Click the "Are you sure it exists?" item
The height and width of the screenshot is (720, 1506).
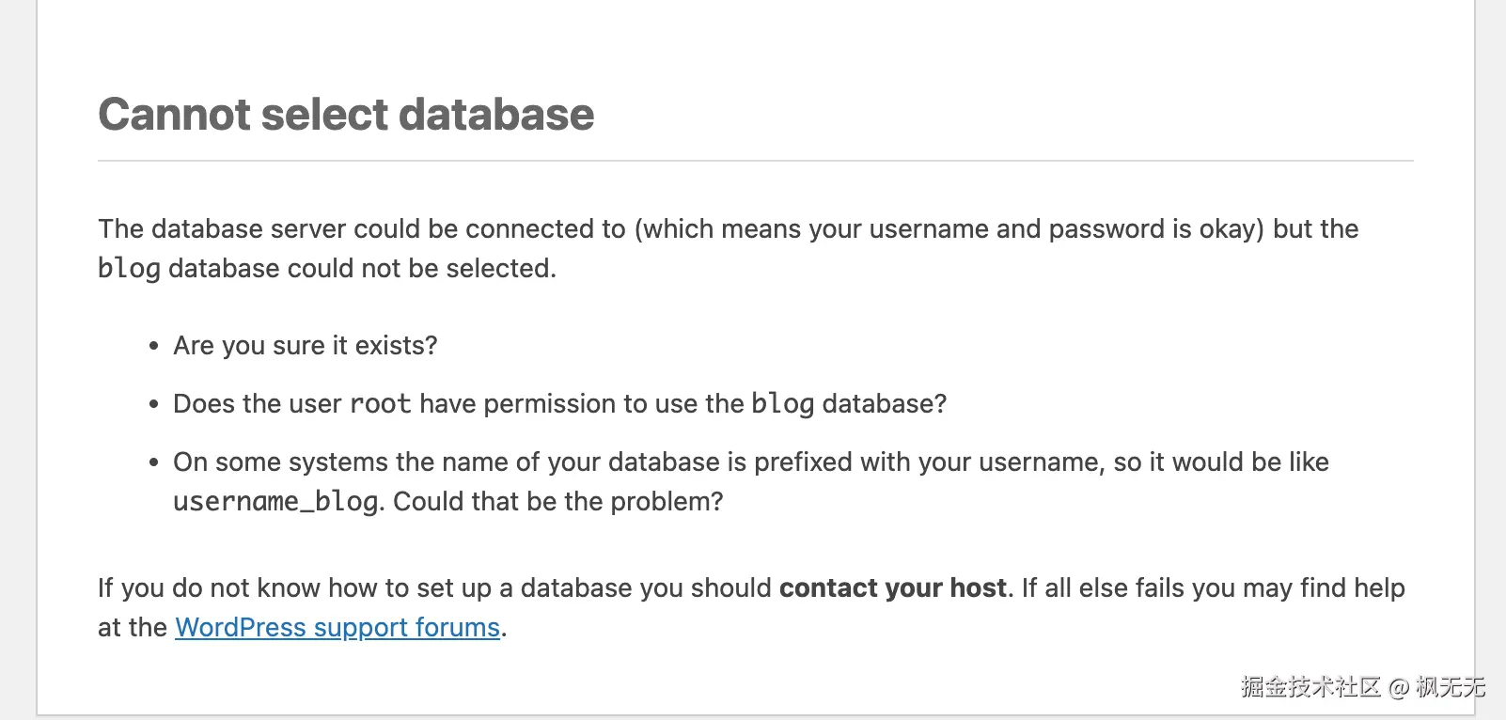tap(306, 346)
